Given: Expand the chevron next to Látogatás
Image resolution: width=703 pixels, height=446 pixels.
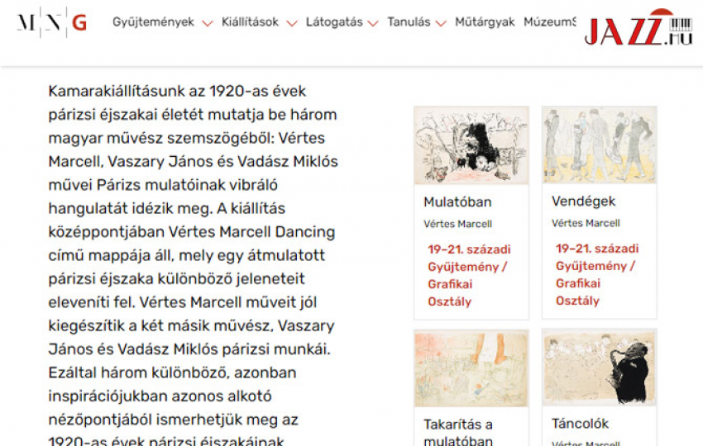Looking at the screenshot, I should point(373,23).
